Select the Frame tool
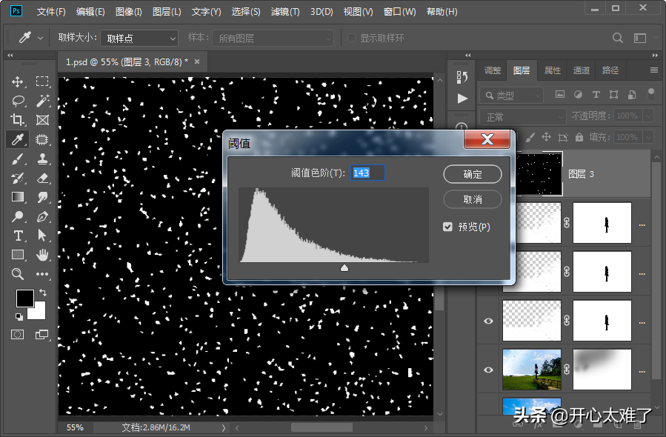The height and width of the screenshot is (437, 666). click(x=42, y=120)
